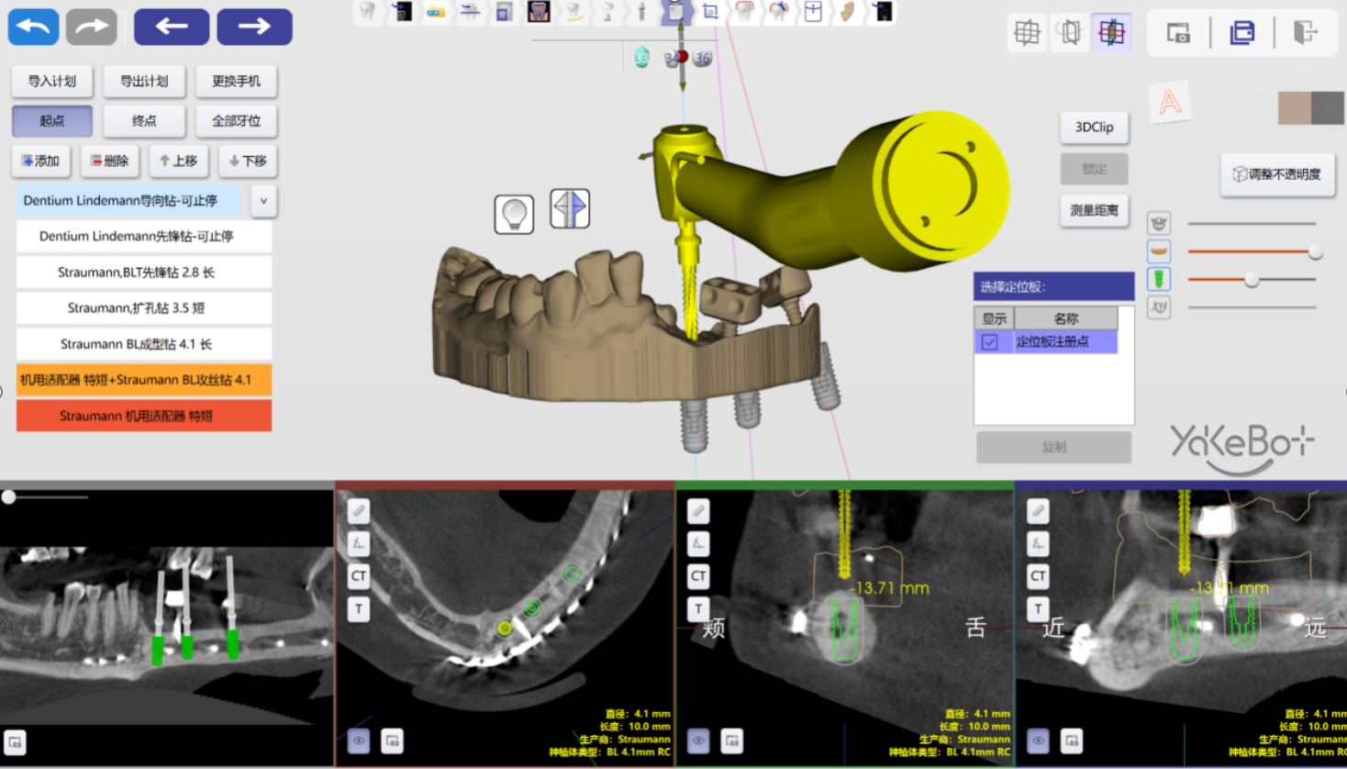Go to next step with right arrow
This screenshot has height=769, width=1347.
click(x=254, y=27)
